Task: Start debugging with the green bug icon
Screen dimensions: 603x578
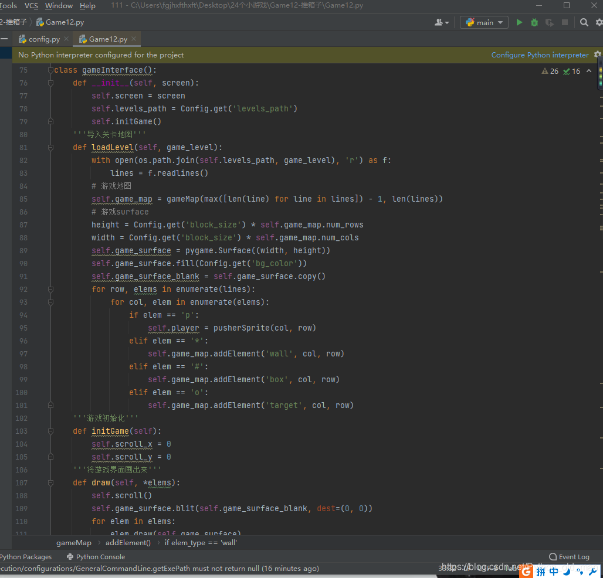Action: (534, 22)
